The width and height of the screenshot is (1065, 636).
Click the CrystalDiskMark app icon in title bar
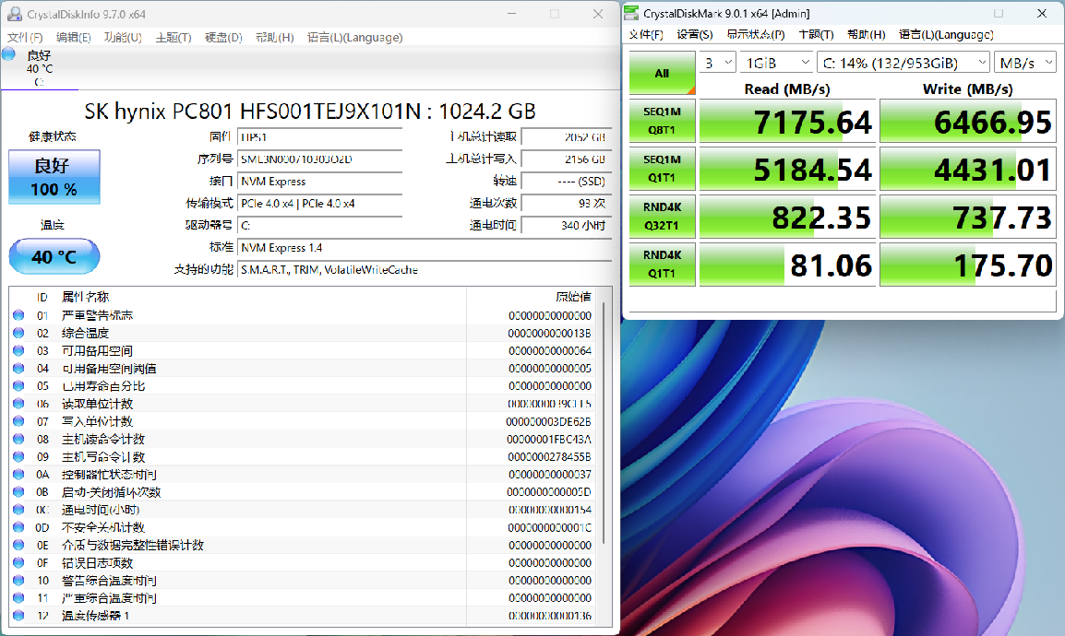pos(631,13)
